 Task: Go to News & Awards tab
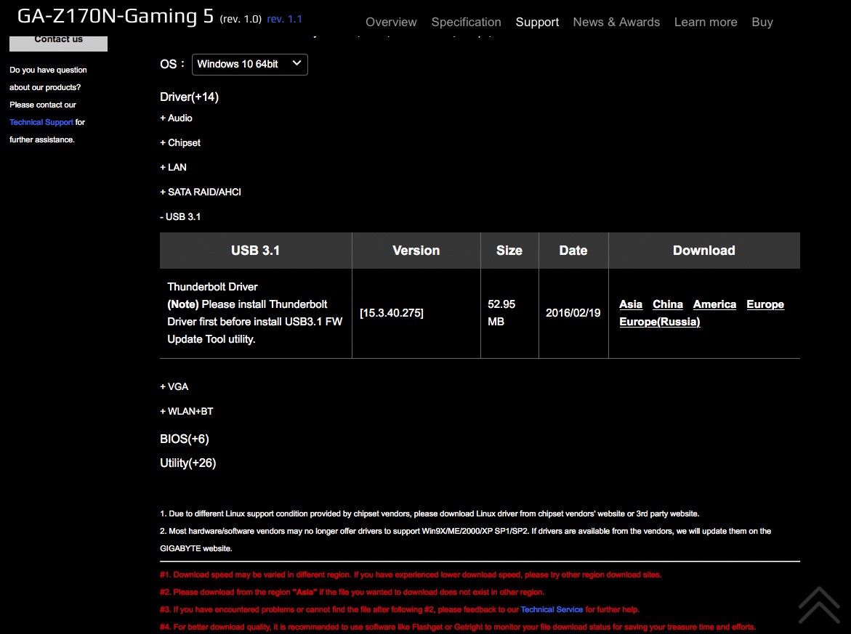click(x=616, y=23)
